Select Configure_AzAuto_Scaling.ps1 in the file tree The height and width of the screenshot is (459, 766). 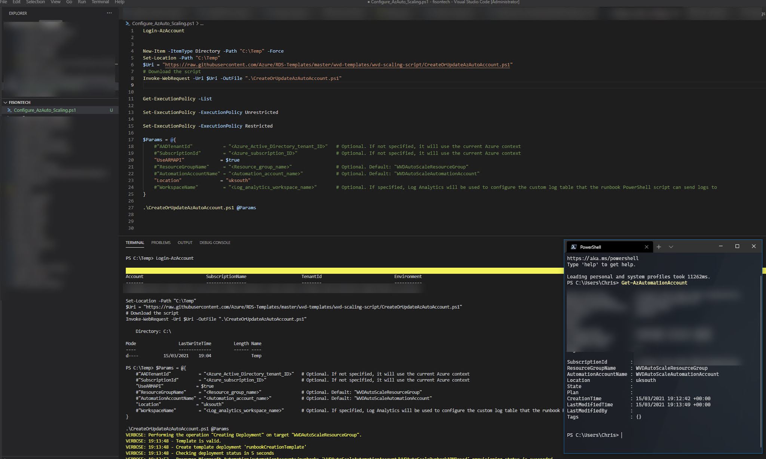pos(45,110)
